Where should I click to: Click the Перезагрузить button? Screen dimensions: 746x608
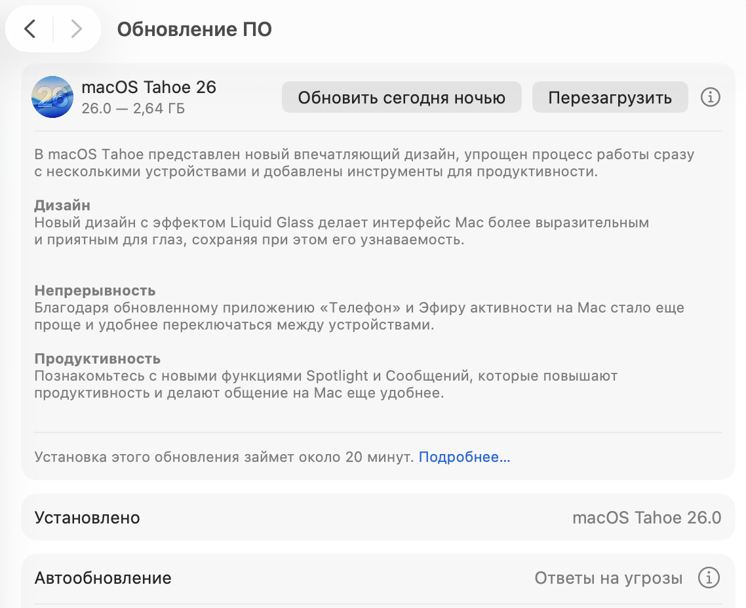(x=610, y=97)
